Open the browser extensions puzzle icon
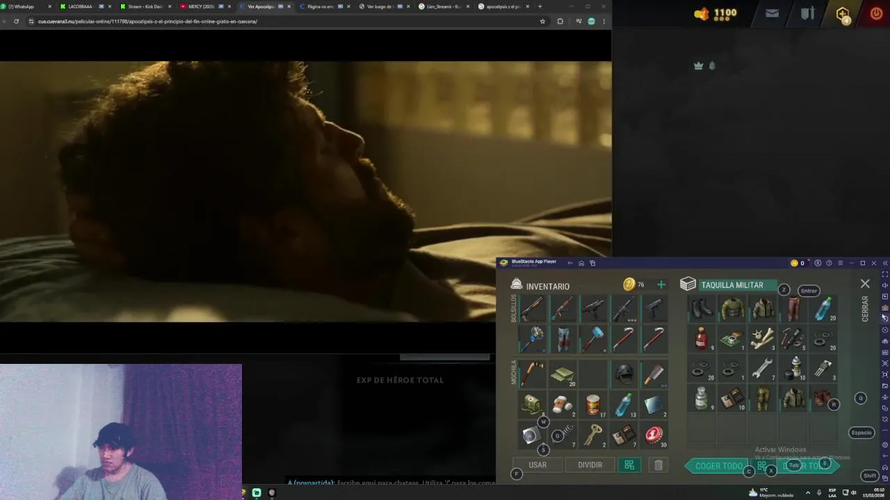The image size is (890, 500). (560, 22)
